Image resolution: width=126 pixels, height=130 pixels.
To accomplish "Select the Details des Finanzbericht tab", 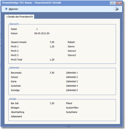I will (x=20, y=17).
